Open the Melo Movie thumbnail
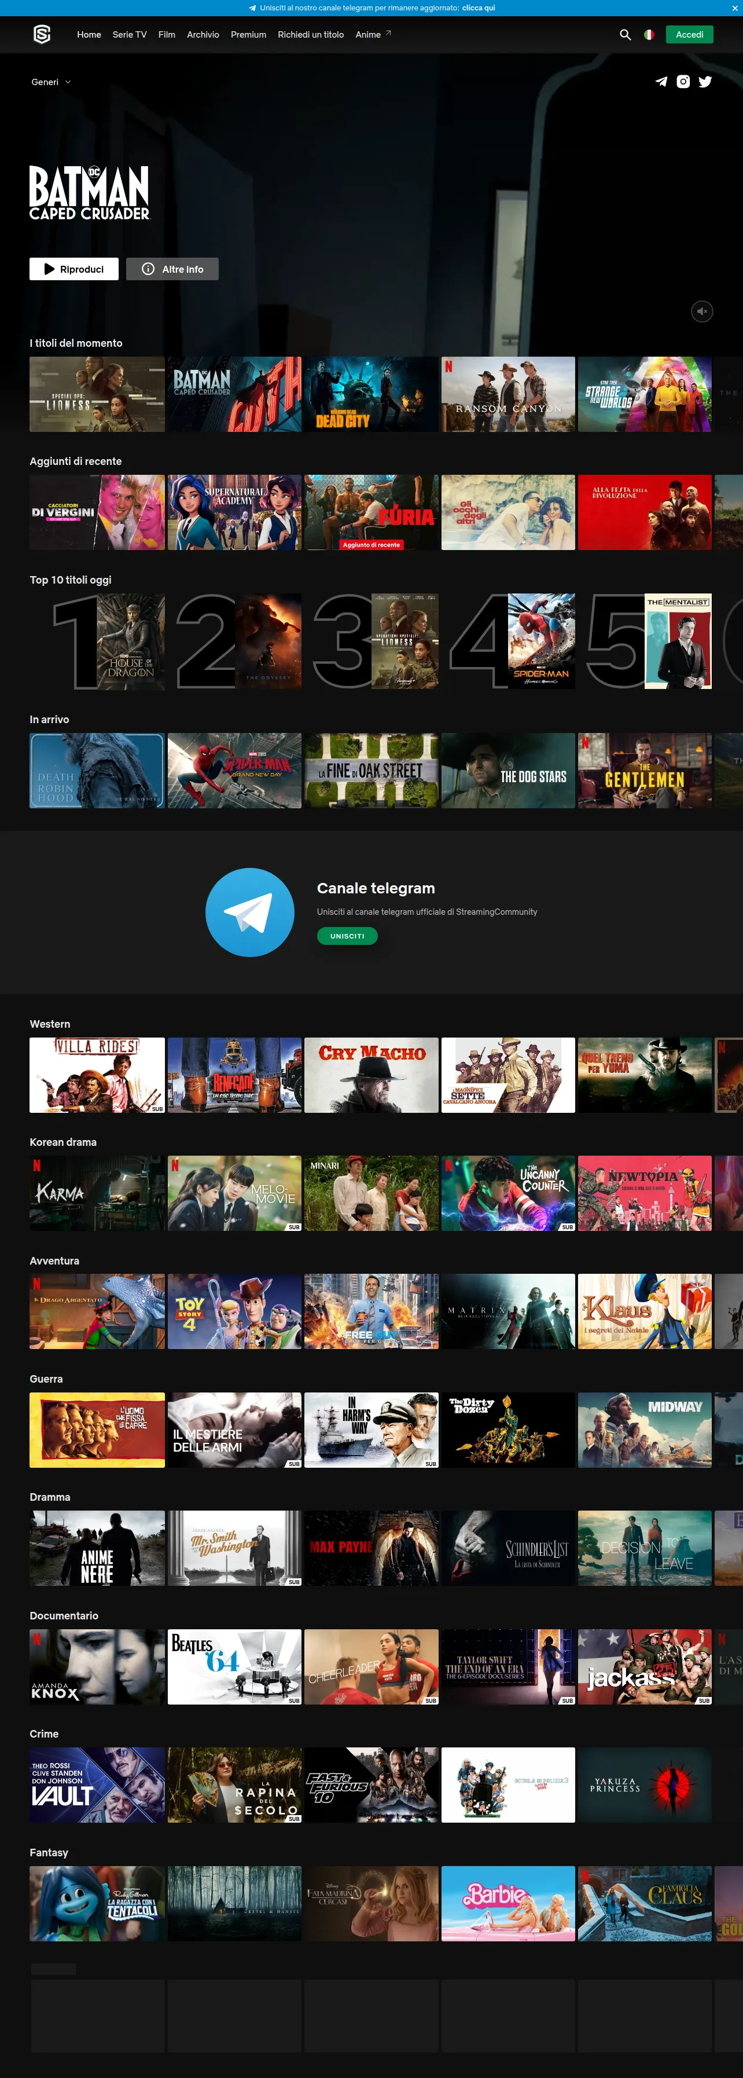 tap(234, 1193)
